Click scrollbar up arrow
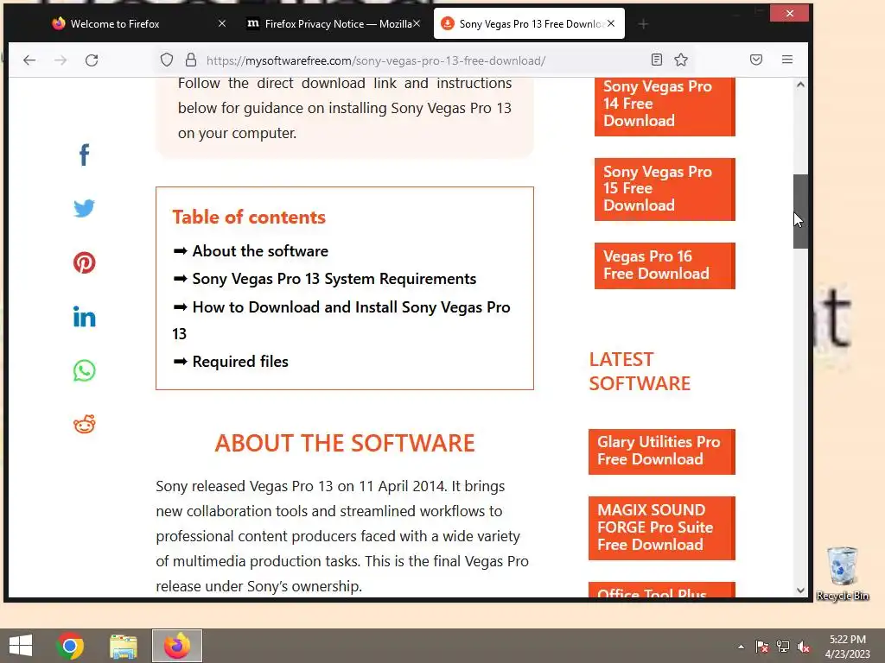The height and width of the screenshot is (663, 885). click(800, 85)
